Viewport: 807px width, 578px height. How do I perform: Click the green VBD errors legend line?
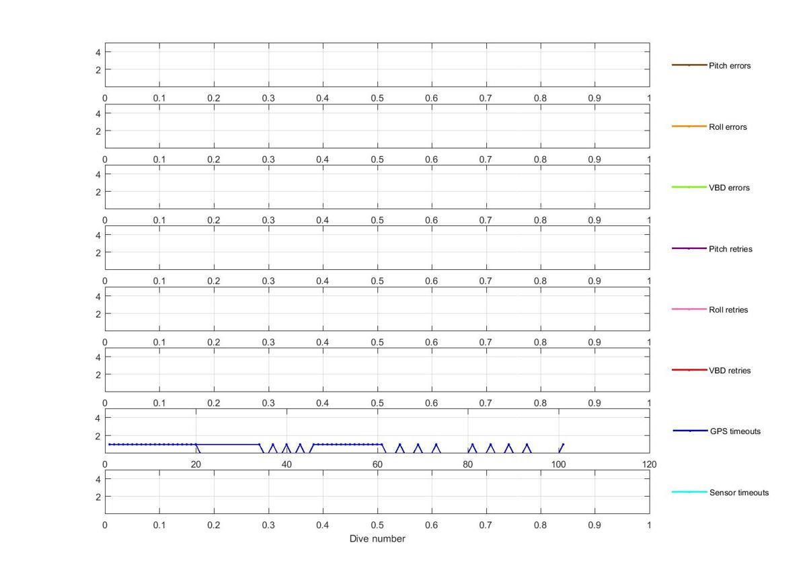tap(689, 187)
